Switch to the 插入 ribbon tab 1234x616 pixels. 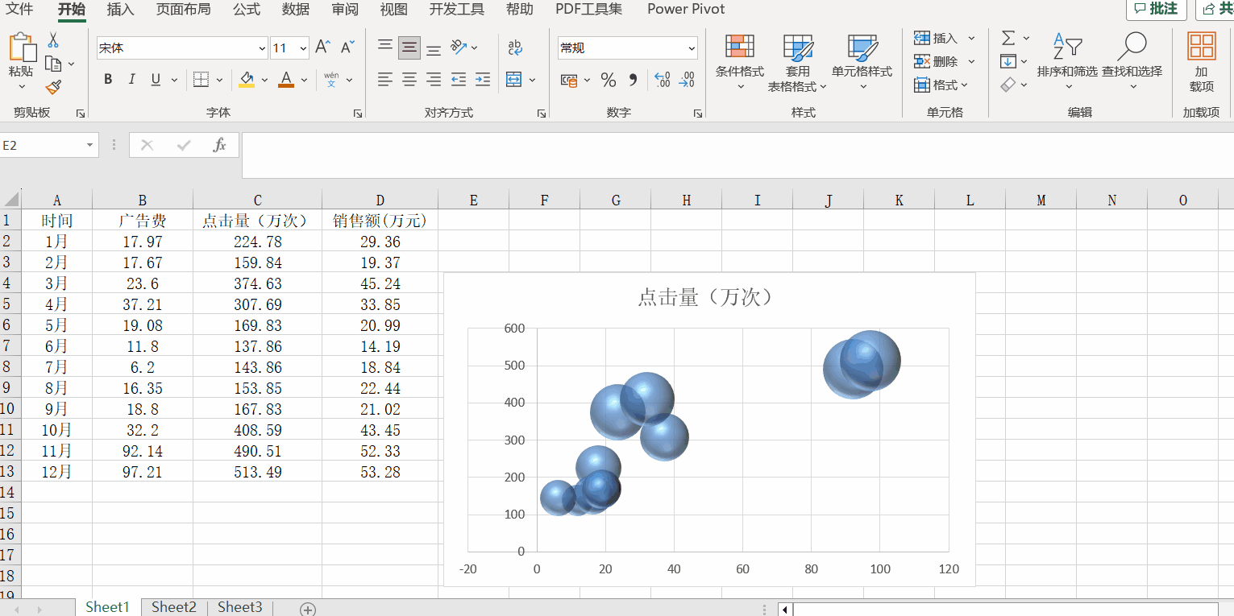120,10
